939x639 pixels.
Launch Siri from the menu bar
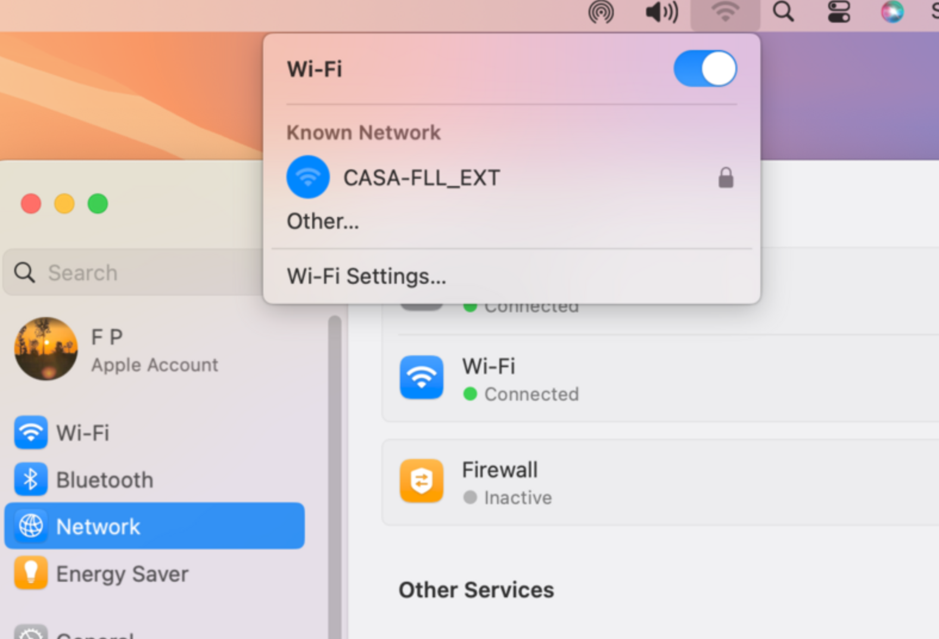(x=892, y=11)
